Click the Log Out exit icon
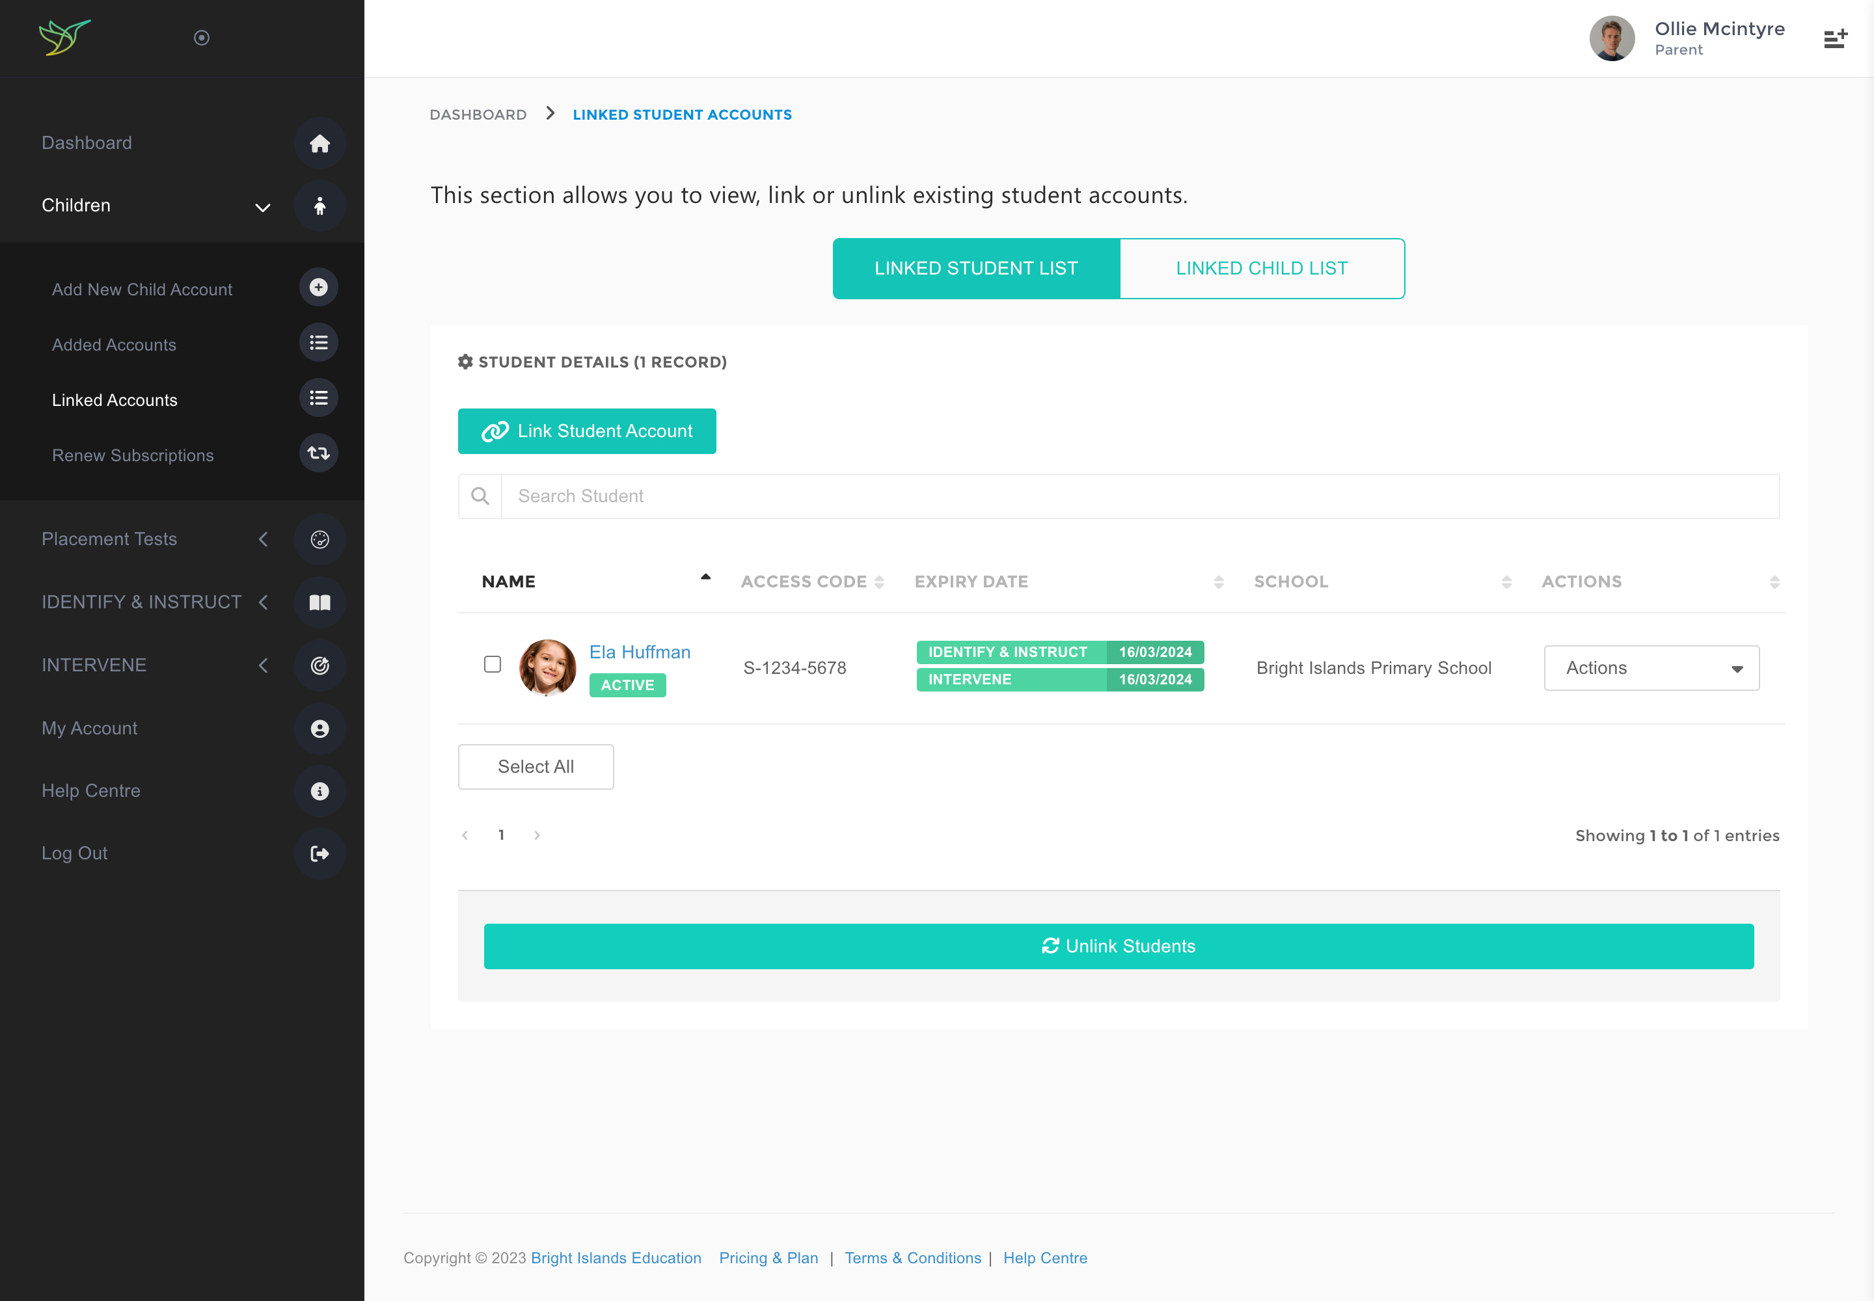 [x=319, y=853]
